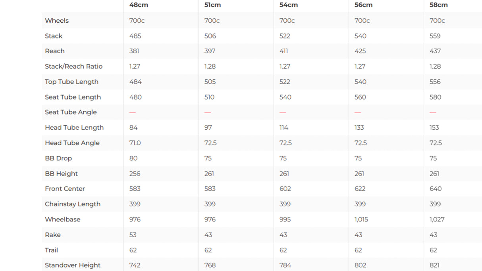Screen dimensions: 482x271
Task: Click the Stack/Reach Ratio row label
Action: click(x=73, y=66)
